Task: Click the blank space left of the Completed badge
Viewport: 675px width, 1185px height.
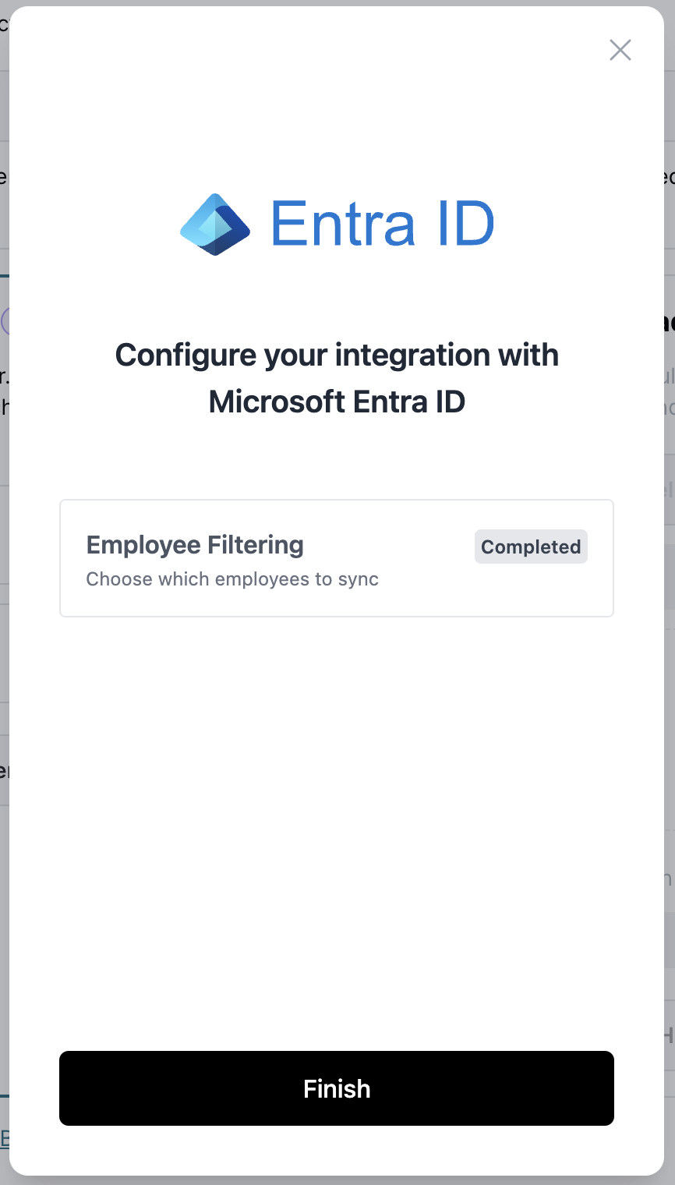Action: coord(421,547)
